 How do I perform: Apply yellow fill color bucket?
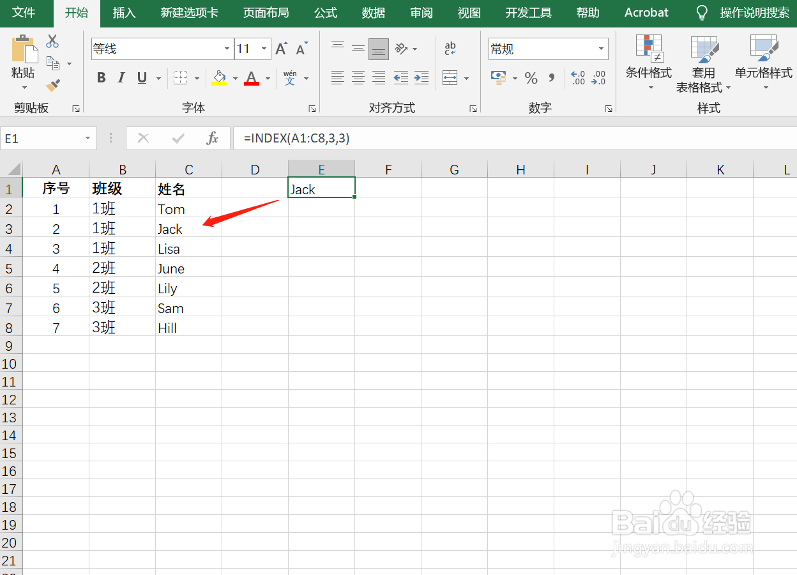(220, 78)
